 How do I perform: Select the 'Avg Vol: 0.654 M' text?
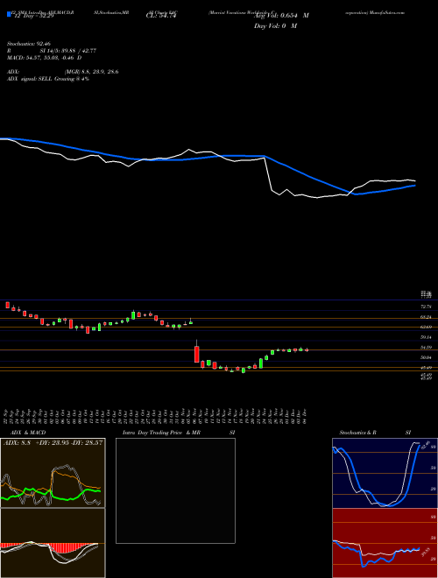pyautogui.click(x=281, y=16)
